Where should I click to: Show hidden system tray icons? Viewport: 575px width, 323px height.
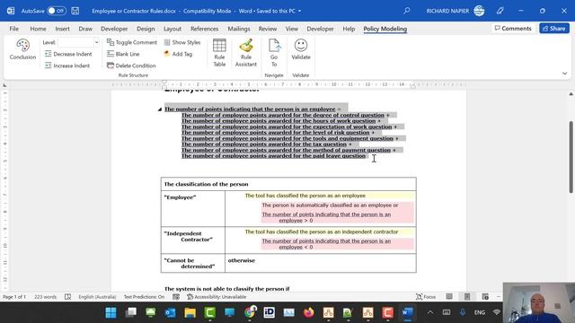[430, 312]
